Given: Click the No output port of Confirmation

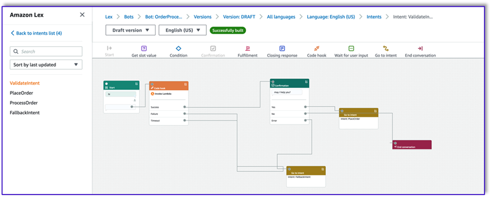Looking at the screenshot, I should [305, 113].
